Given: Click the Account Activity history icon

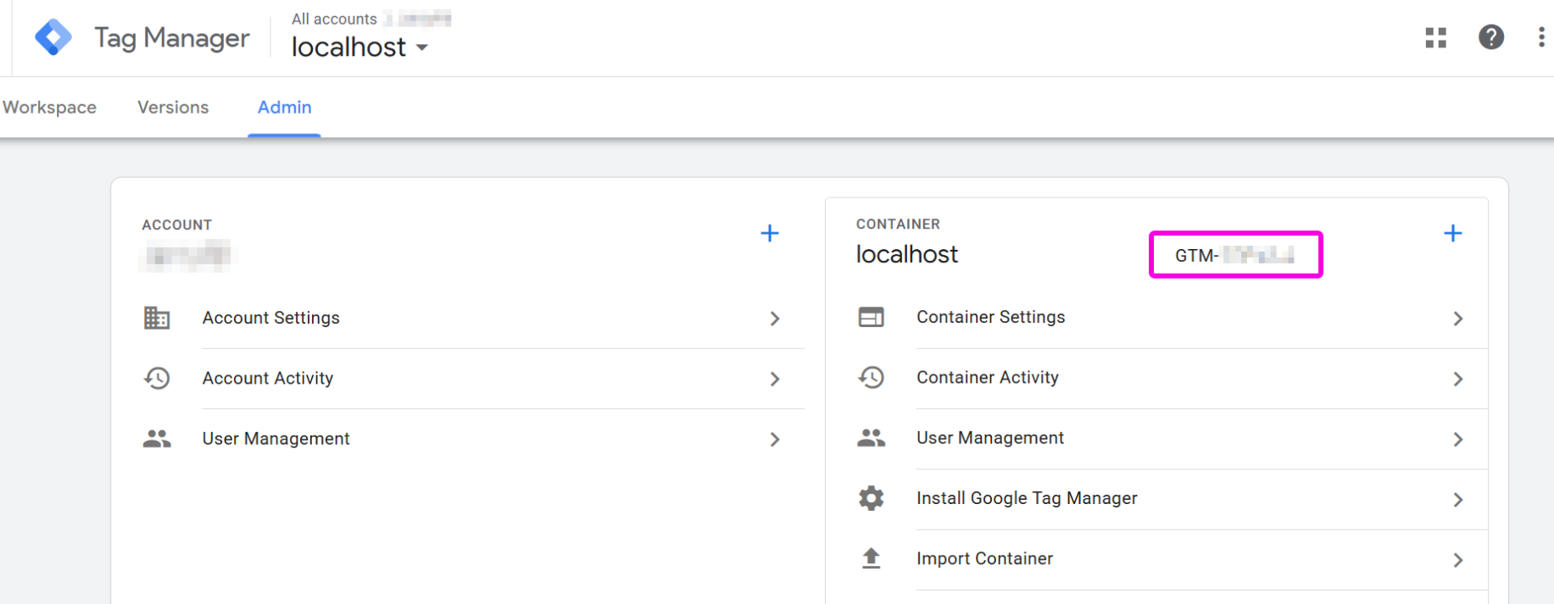Looking at the screenshot, I should (x=157, y=378).
